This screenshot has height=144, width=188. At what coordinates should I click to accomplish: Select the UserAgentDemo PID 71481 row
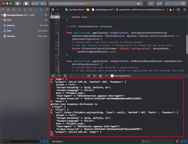[x=25, y=15]
